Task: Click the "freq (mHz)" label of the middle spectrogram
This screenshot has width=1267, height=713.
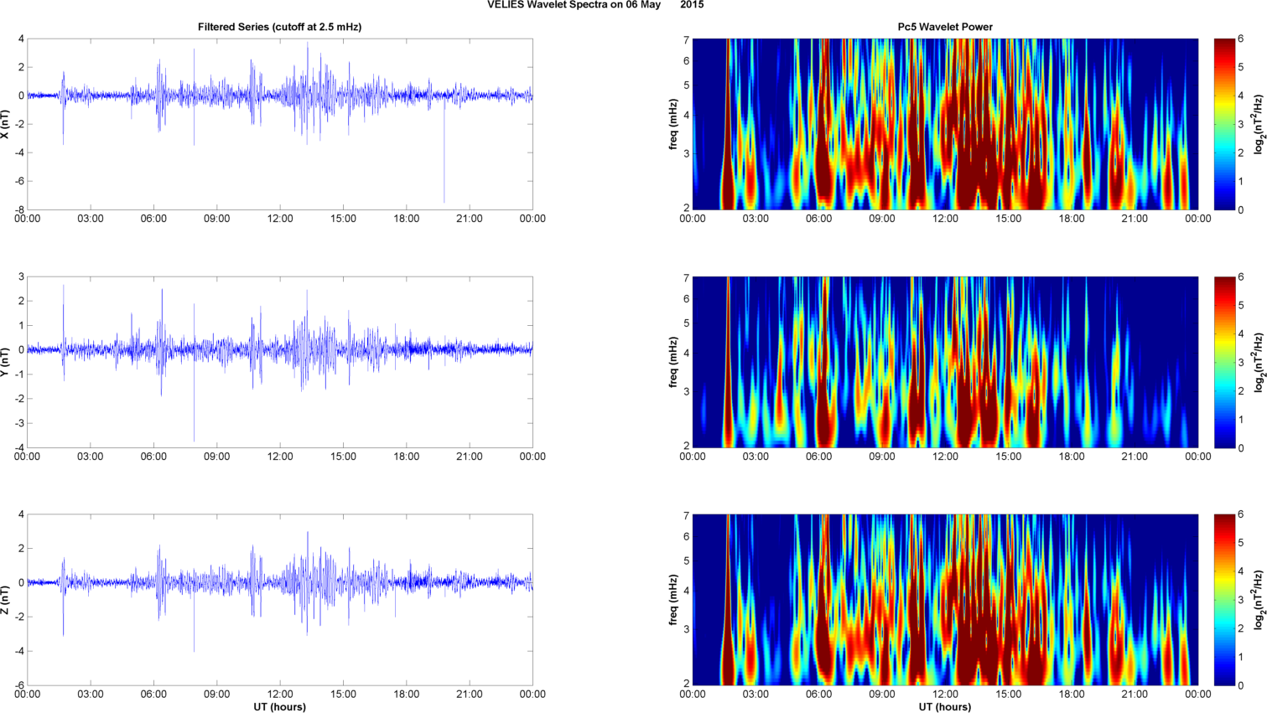Action: 673,362
